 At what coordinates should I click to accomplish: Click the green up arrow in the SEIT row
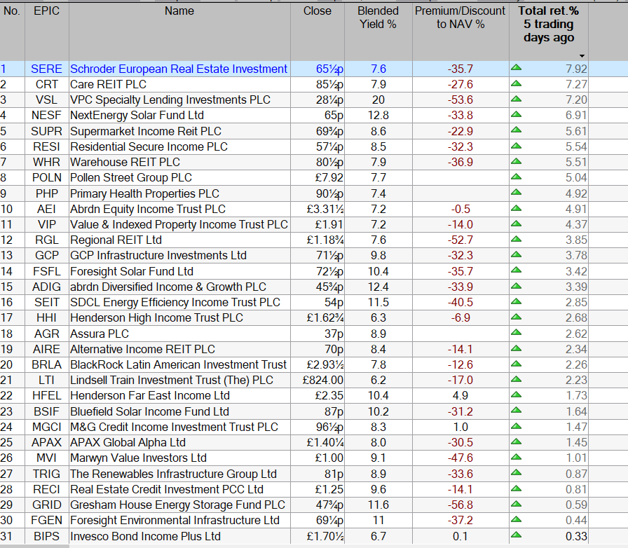[517, 301]
